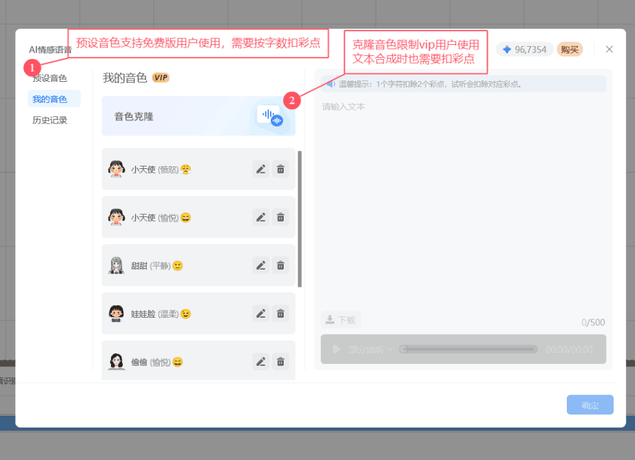The height and width of the screenshot is (460, 635).
Task: Delete the 小天使 (愤怒) voice
Action: tap(280, 170)
